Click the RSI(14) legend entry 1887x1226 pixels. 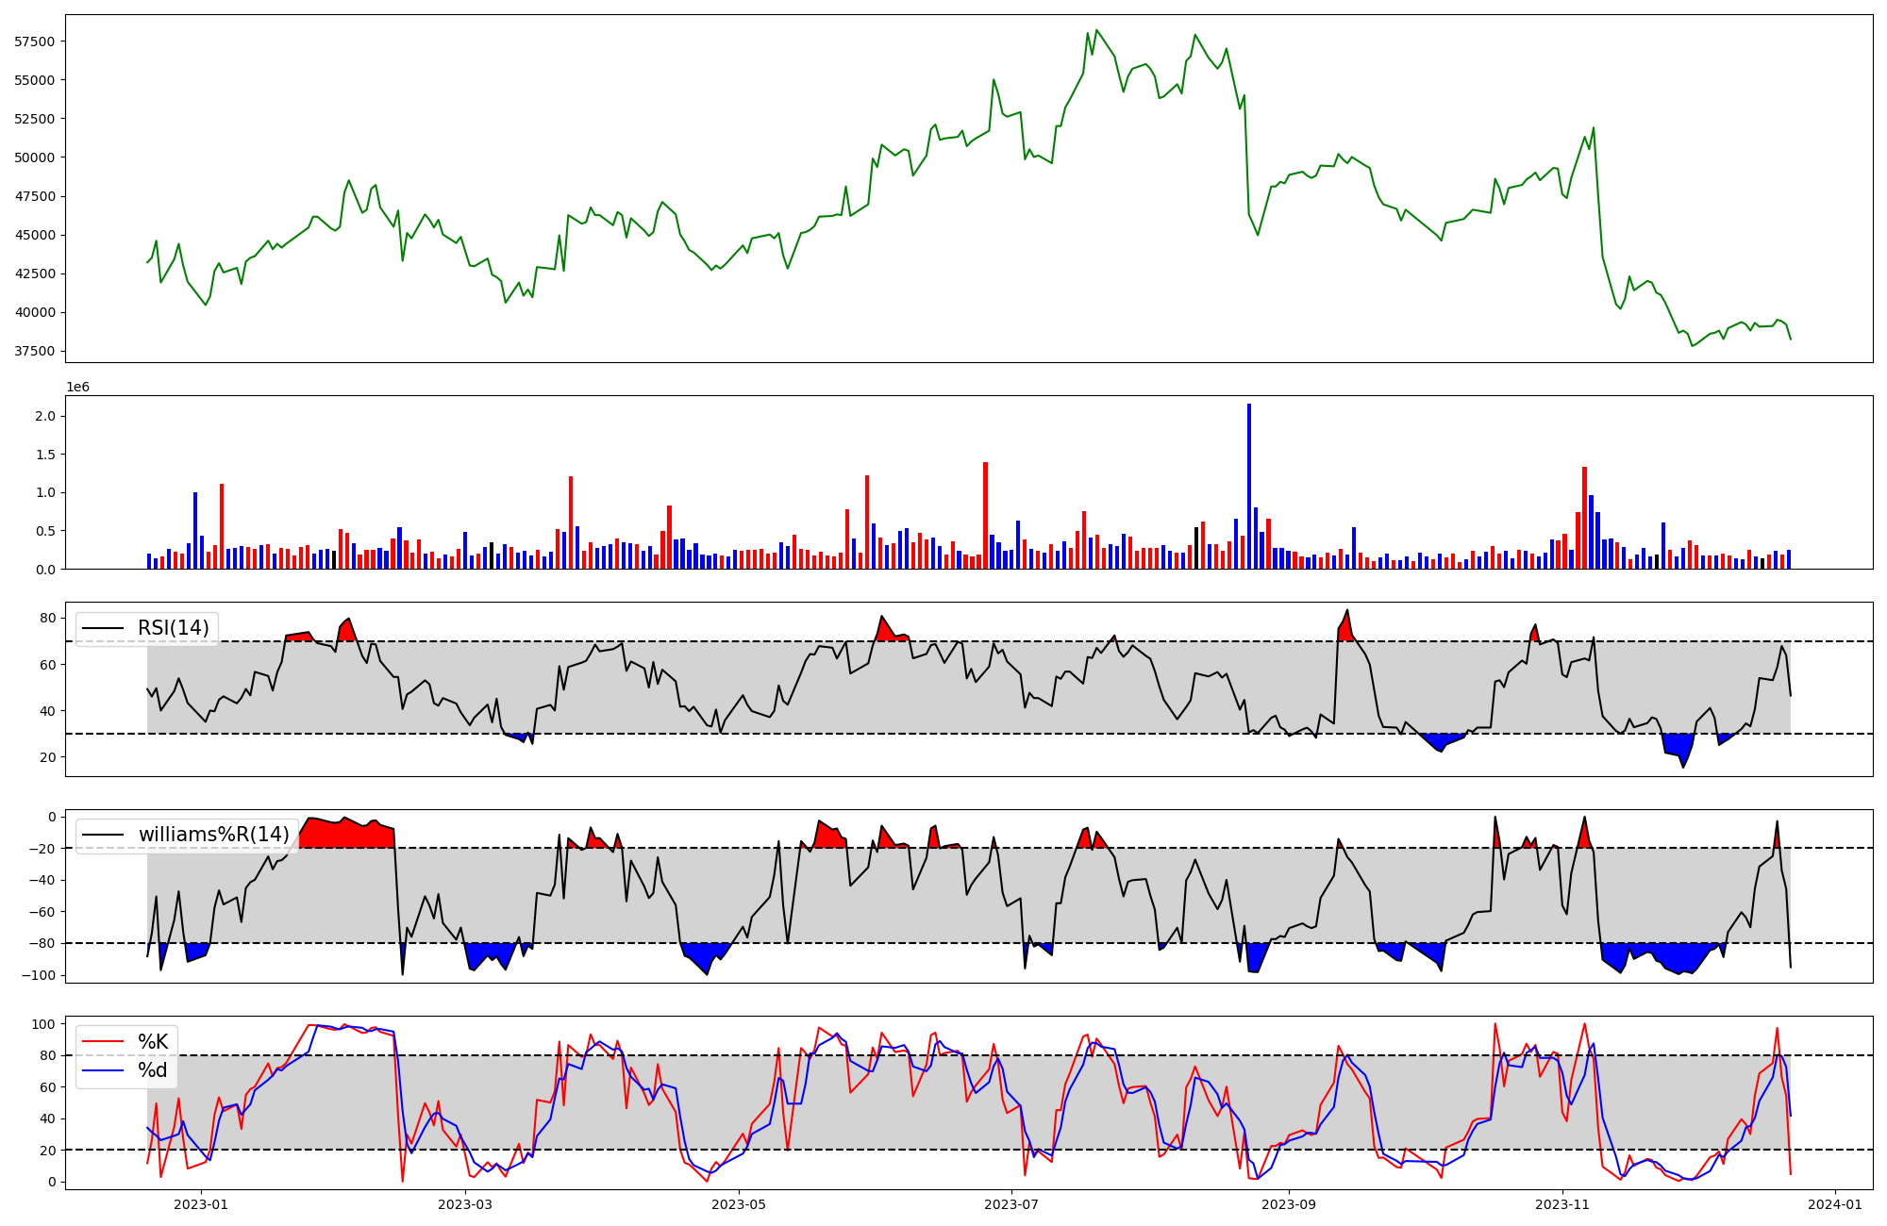tap(173, 628)
